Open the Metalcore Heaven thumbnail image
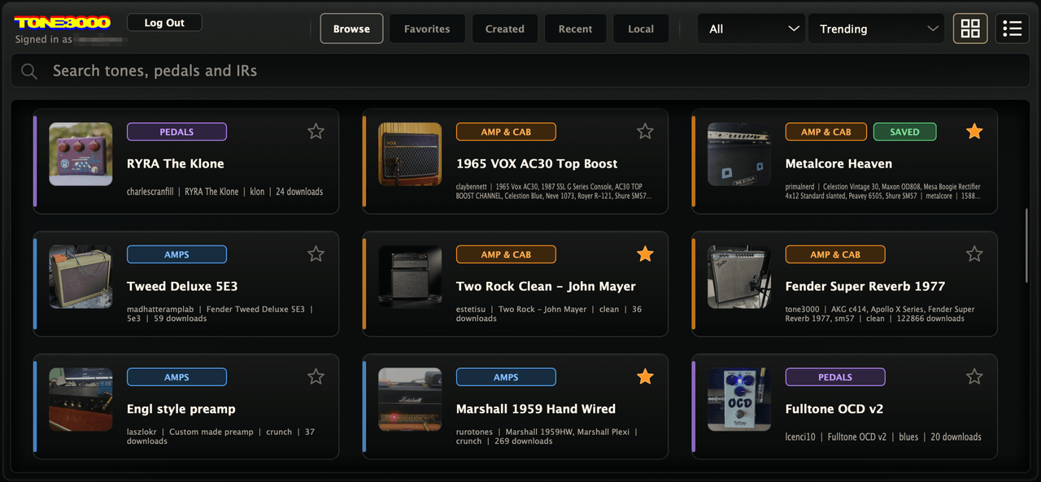 point(739,154)
